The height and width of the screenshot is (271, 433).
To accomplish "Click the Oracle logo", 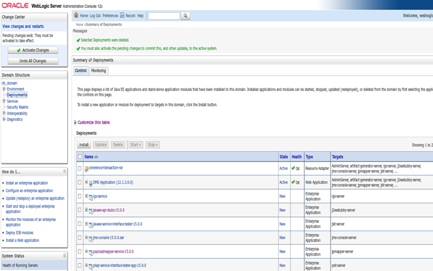I will click(15, 5).
